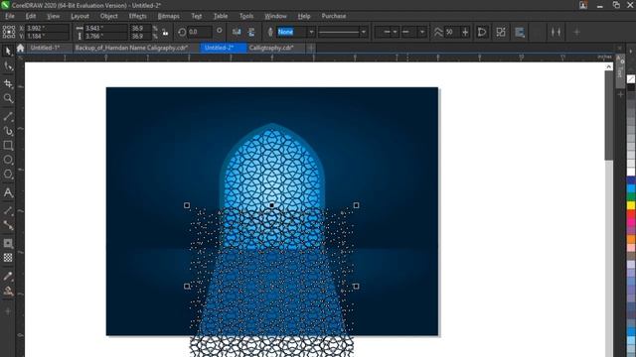The height and width of the screenshot is (357, 636).
Task: Click the curve smoothing value field
Action: 452,32
